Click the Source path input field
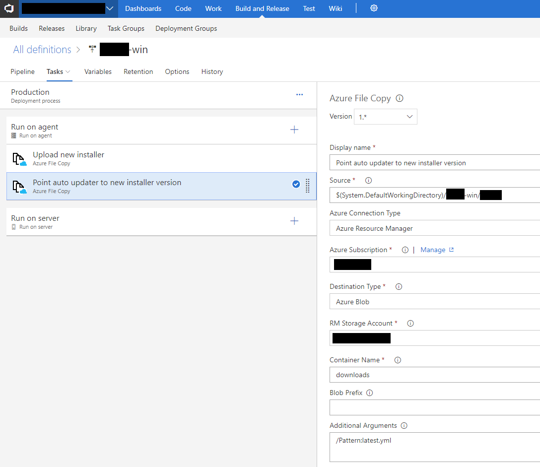 pos(435,195)
